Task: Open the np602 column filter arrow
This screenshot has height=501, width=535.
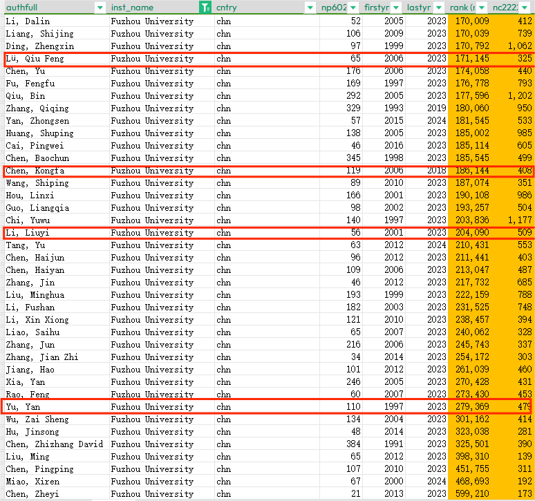Action: (x=353, y=8)
